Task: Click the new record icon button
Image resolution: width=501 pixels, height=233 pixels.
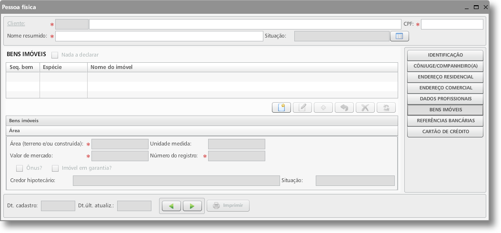Action: (281, 107)
